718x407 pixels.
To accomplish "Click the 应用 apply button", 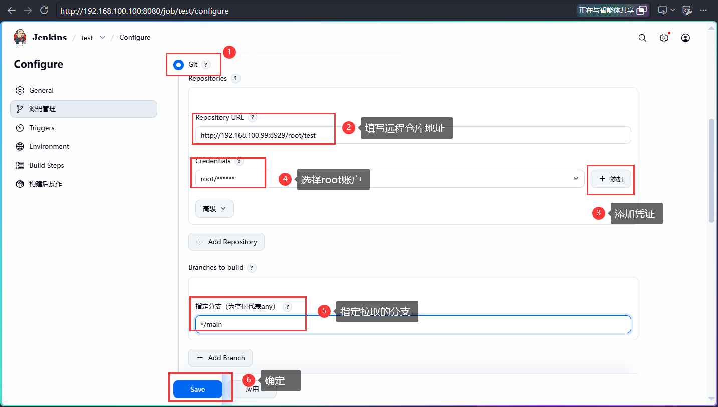I will click(x=252, y=389).
